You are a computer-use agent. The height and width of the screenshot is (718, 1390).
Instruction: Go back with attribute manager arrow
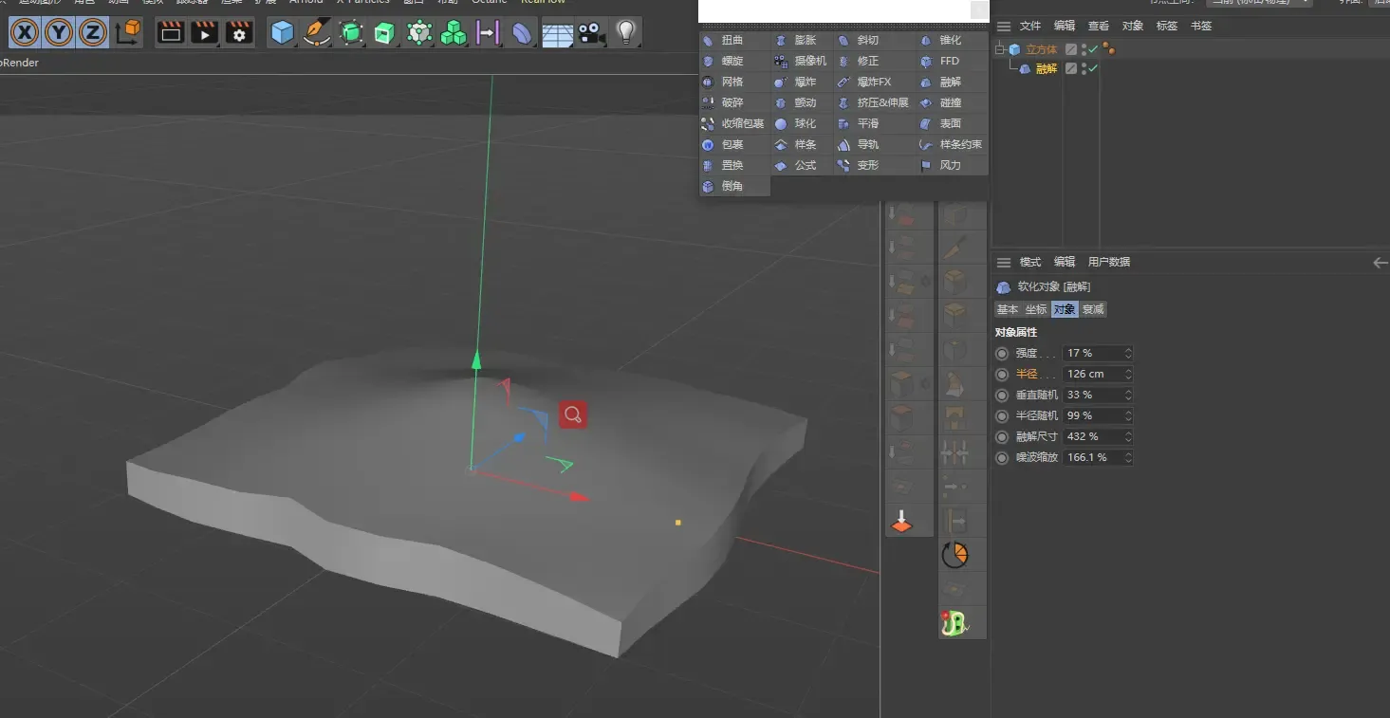click(x=1380, y=263)
